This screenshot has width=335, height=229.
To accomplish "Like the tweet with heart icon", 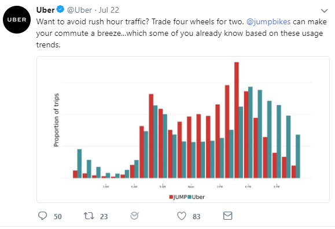I will [x=182, y=216].
